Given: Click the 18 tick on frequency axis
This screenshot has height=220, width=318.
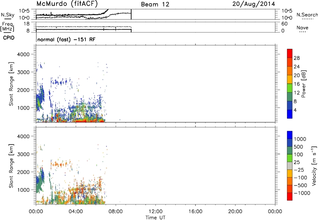Looking at the screenshot, I should [27, 24].
